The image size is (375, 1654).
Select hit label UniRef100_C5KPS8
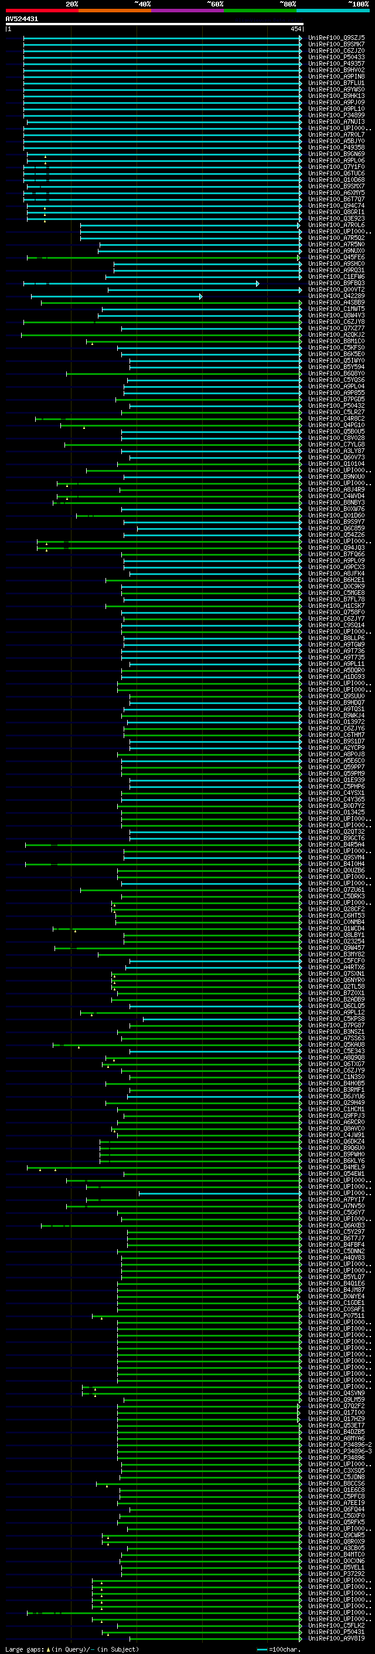(x=336, y=1019)
